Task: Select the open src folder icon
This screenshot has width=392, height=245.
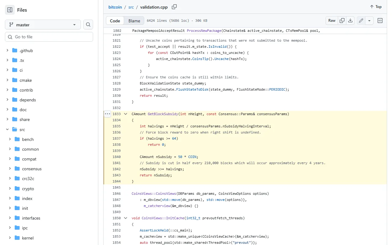Action: pos(14,130)
